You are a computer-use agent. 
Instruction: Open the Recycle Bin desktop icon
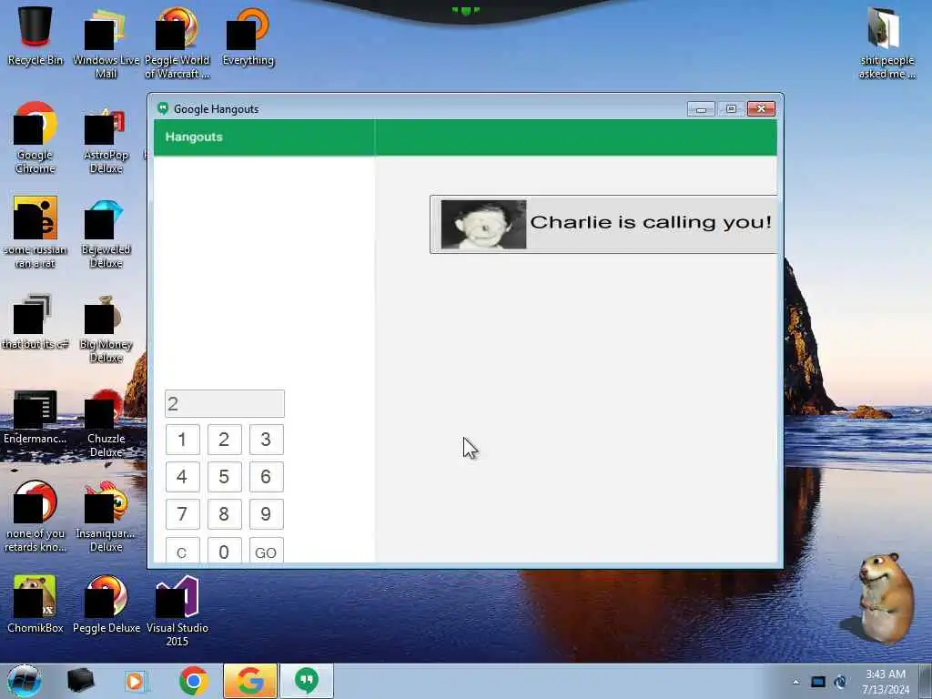(x=35, y=36)
